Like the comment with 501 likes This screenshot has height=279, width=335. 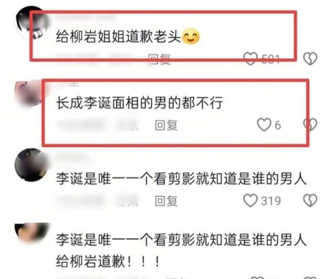[x=250, y=59]
